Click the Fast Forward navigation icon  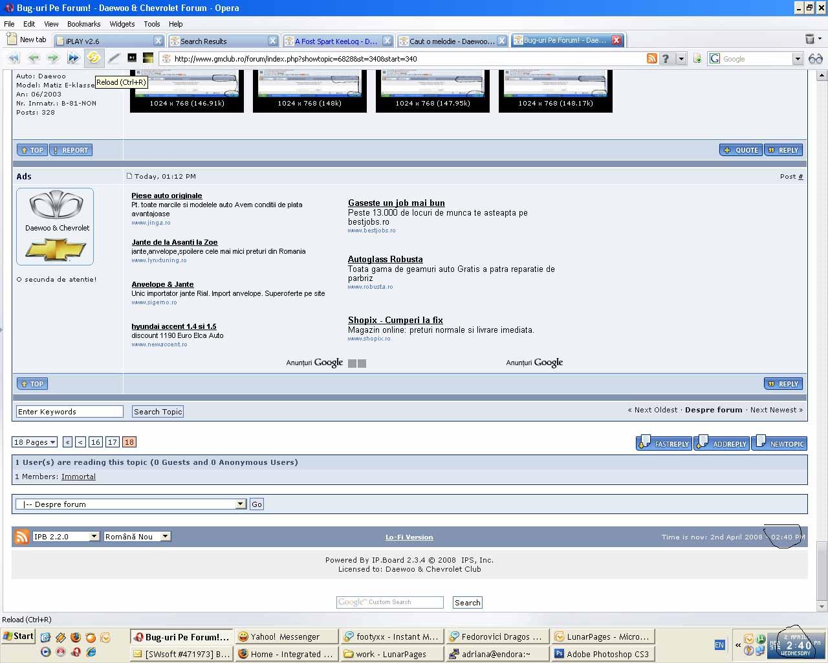73,58
